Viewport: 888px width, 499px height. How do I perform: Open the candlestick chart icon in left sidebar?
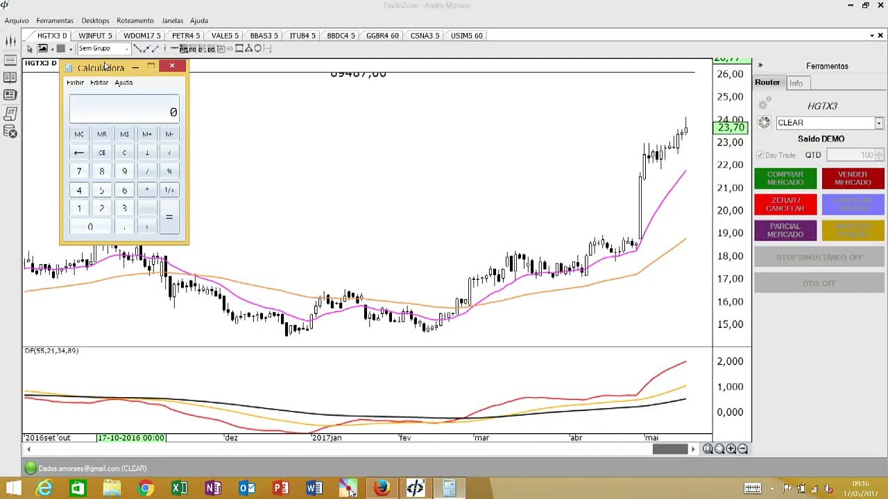click(x=10, y=42)
